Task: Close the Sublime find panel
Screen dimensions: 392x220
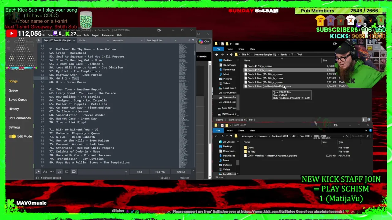Action: click(x=193, y=171)
